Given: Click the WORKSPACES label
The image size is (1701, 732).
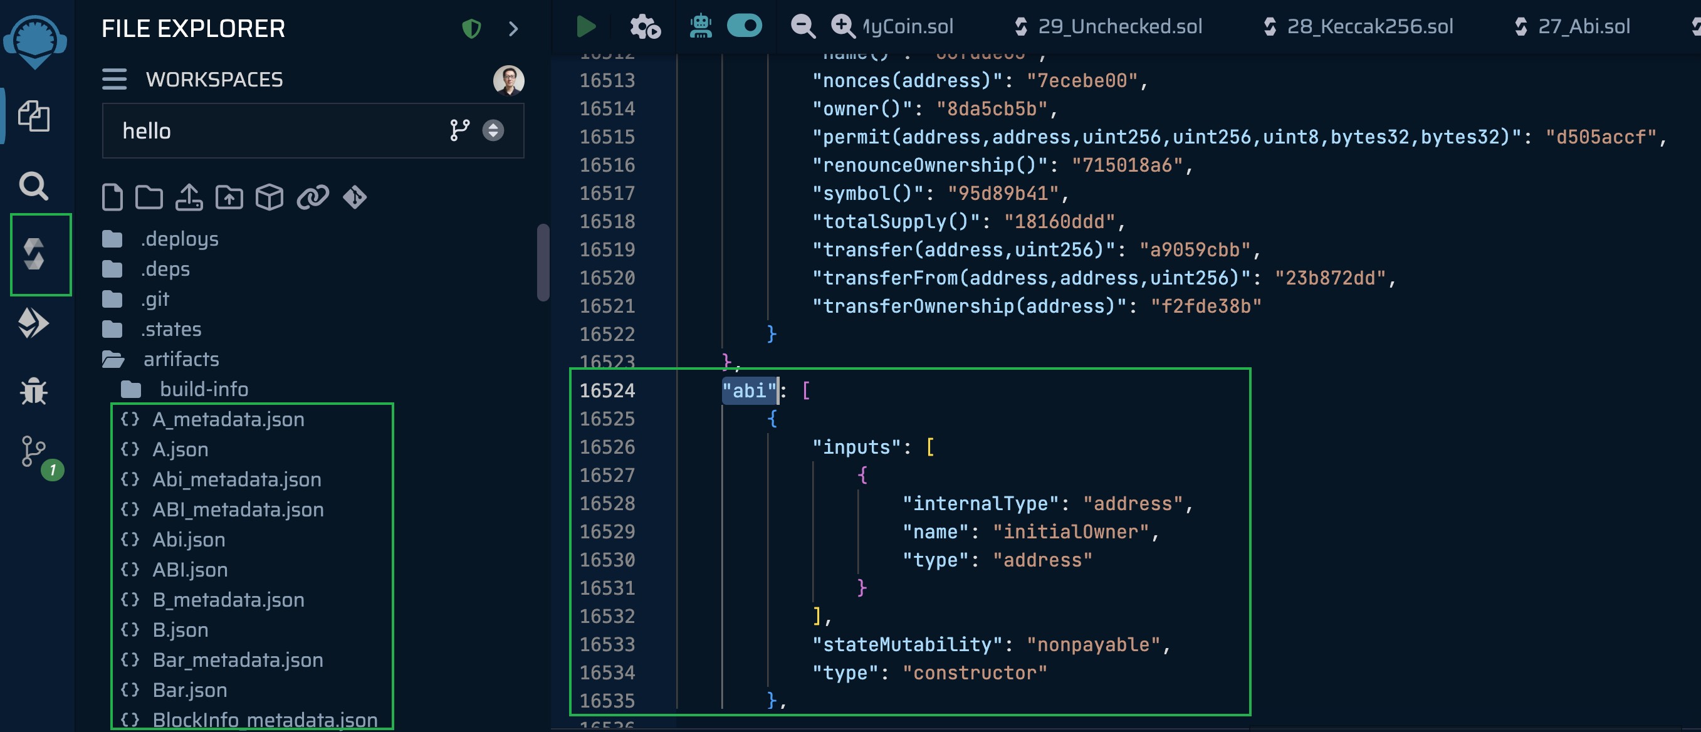Looking at the screenshot, I should coord(214,80).
